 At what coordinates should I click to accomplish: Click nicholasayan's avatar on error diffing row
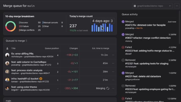click(7, 55)
